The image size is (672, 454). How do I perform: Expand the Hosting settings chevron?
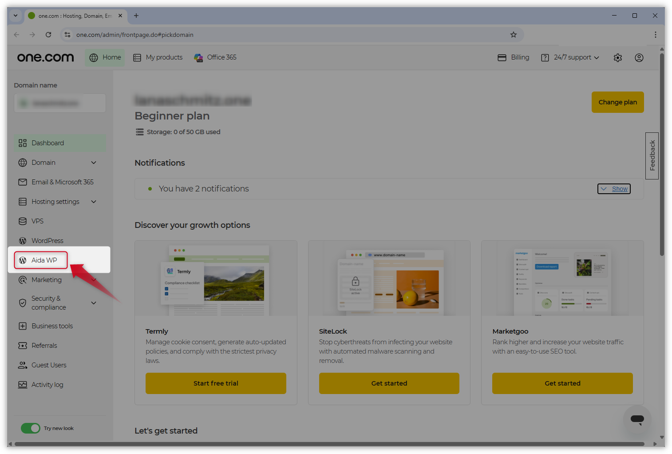[x=94, y=202]
